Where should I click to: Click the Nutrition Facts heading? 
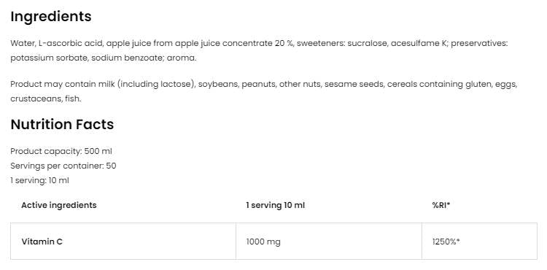coord(62,124)
